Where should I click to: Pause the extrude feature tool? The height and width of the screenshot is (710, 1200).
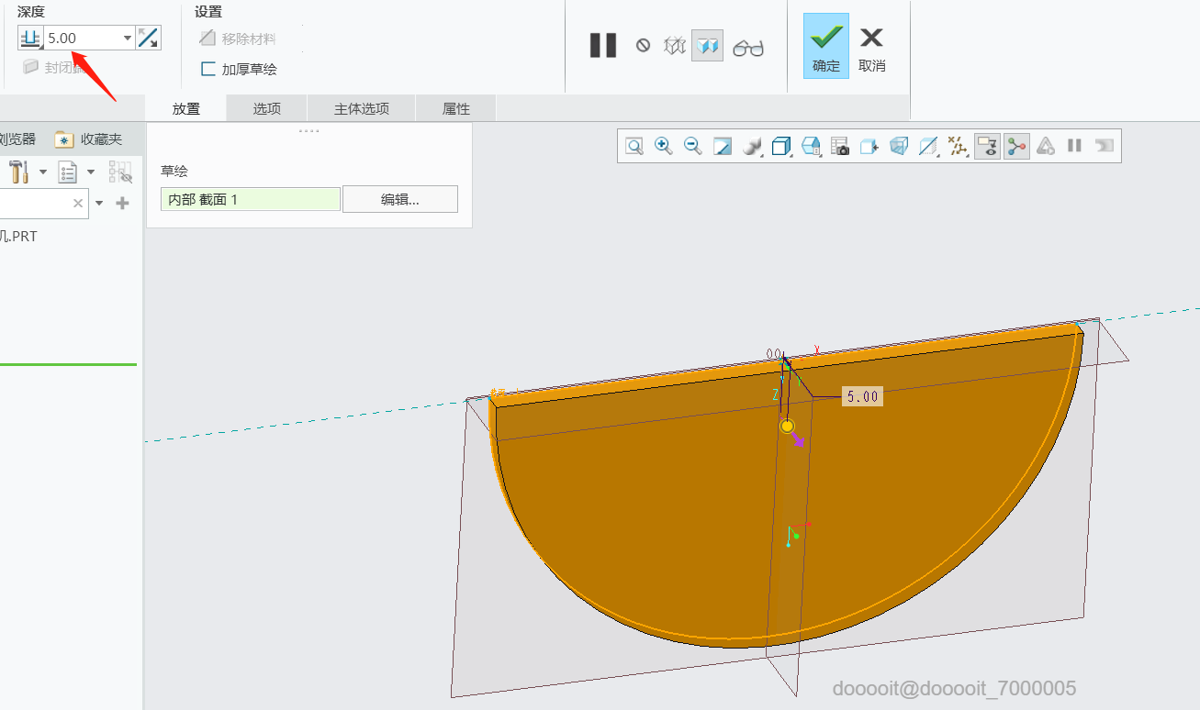coord(602,45)
